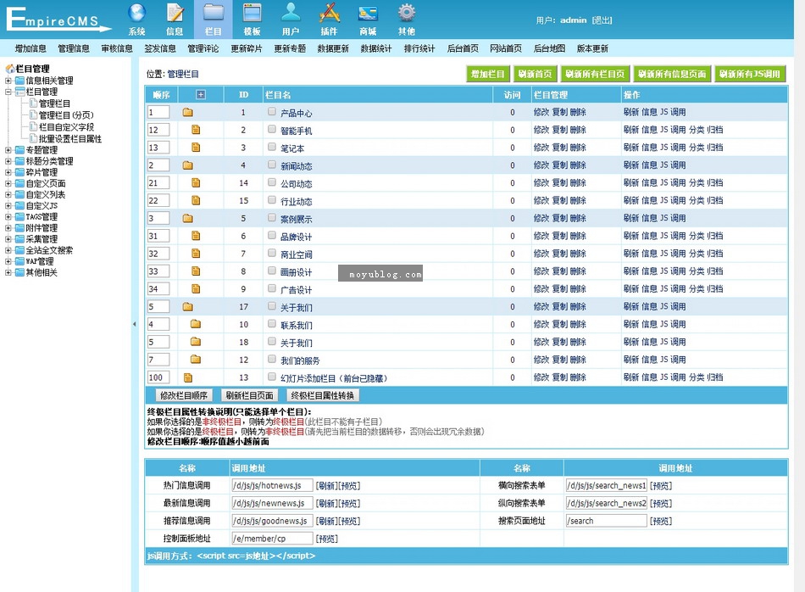Click the file icon of 智能手机 row
This screenshot has width=805, height=592.
click(196, 130)
